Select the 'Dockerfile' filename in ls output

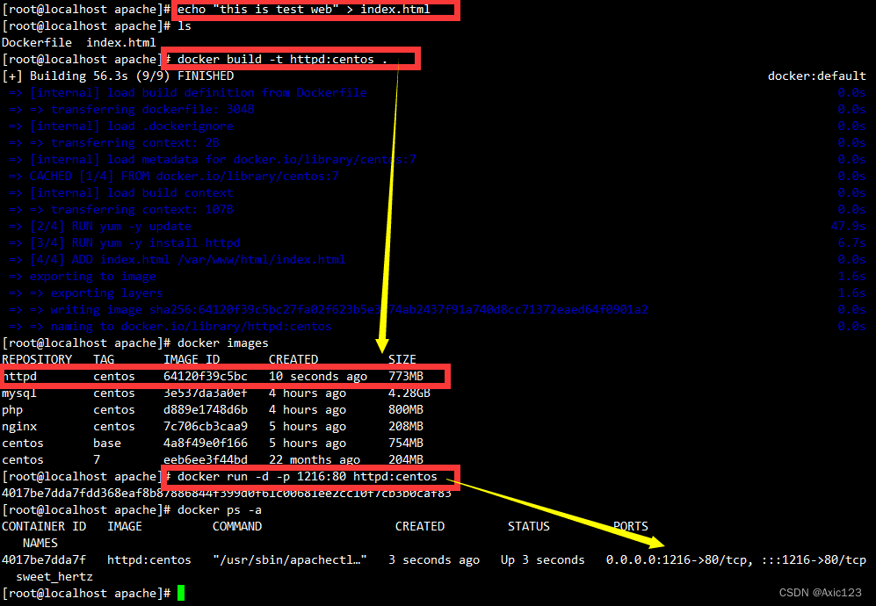pos(37,42)
